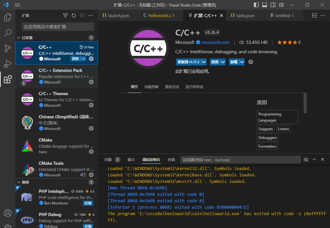
Task: Close the 扩展: C/C++ tab
Action: coord(221,15)
